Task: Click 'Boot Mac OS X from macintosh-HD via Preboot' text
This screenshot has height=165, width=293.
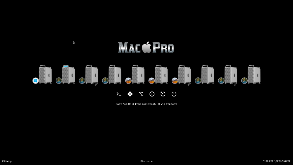Action: (x=146, y=104)
